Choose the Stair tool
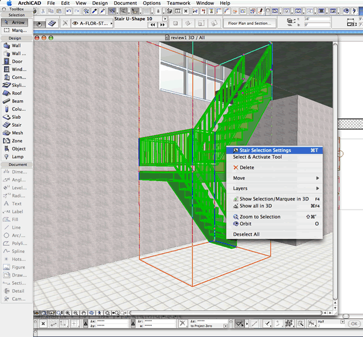Screen dimensions: 363x337 point(16,125)
